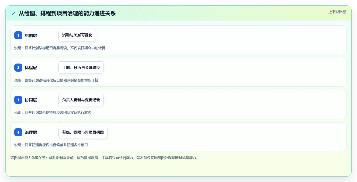
Task: Click the 绘图层 label
Action: (x=31, y=35)
